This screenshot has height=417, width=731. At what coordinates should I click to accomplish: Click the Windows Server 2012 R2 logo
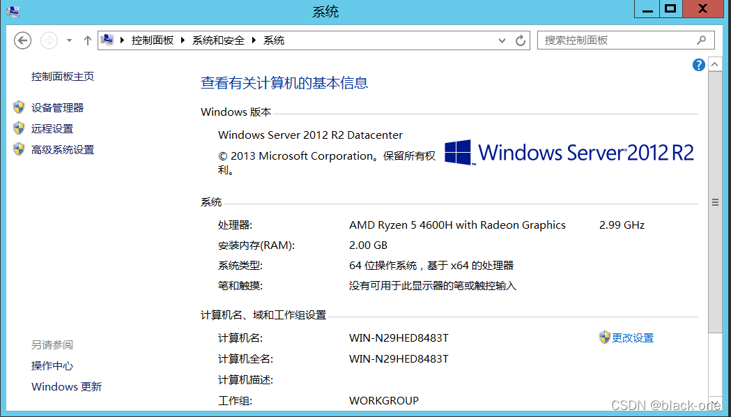click(x=569, y=153)
